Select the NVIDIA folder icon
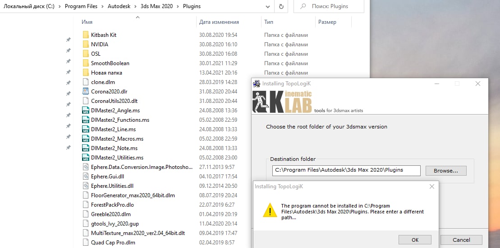Screen dimensions: 500x248 click(86, 44)
